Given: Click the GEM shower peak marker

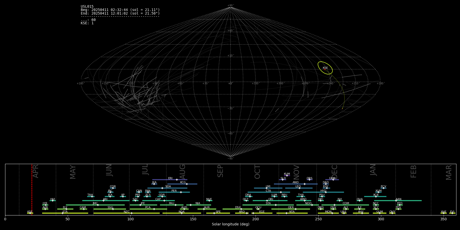Looking at the screenshot, I should tap(333, 180).
